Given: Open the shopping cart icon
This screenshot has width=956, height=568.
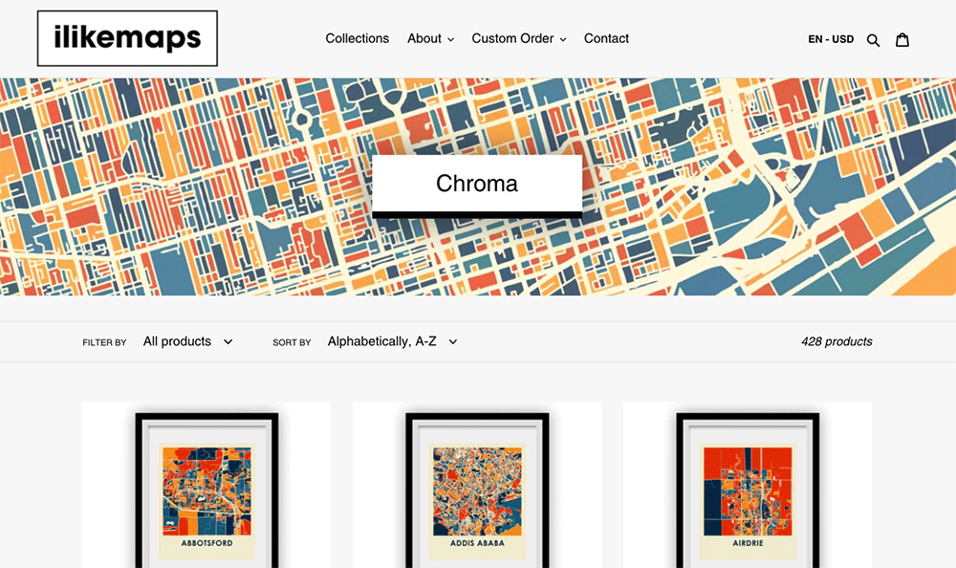Looking at the screenshot, I should coord(902,39).
